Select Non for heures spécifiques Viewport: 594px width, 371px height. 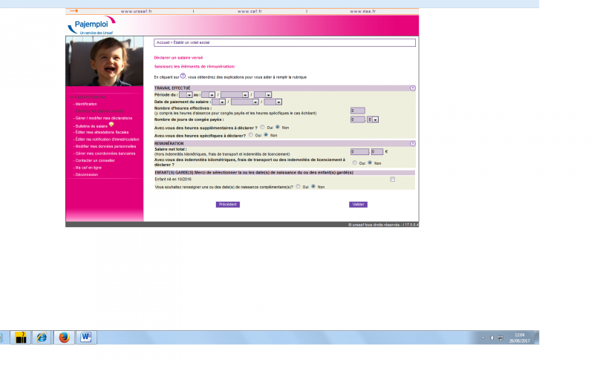pos(266,135)
